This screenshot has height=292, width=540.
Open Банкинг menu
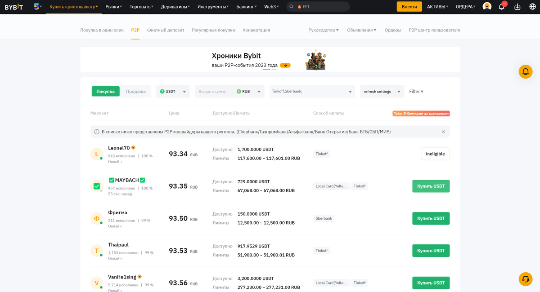pyautogui.click(x=247, y=7)
